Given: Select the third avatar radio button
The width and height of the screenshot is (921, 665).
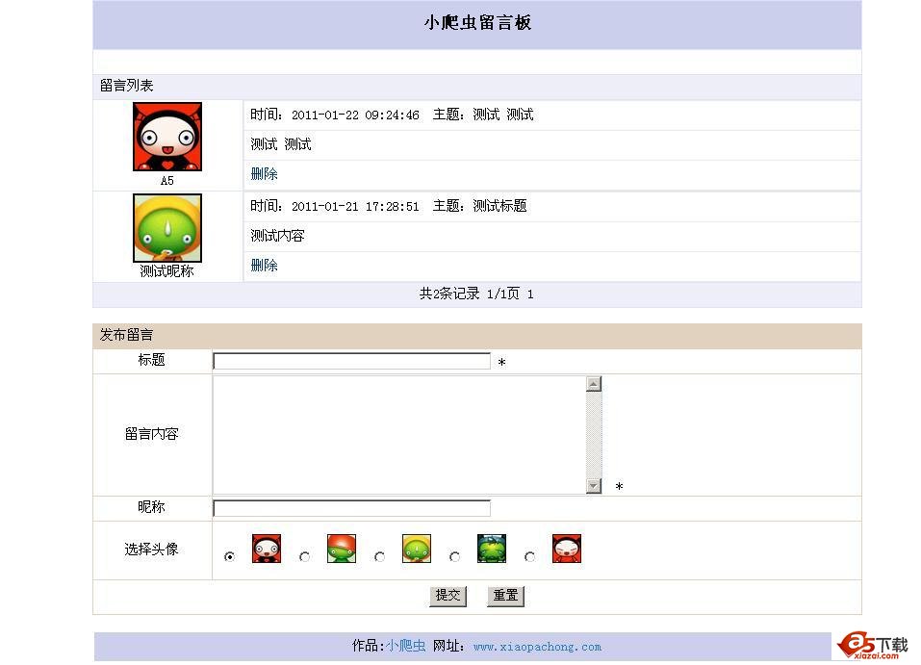Looking at the screenshot, I should (x=379, y=555).
